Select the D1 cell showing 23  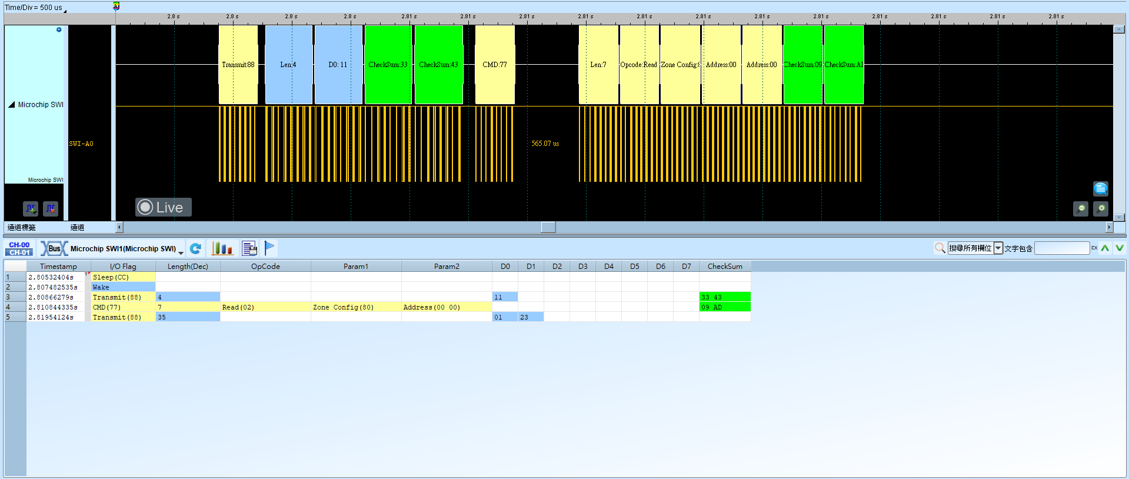point(531,317)
